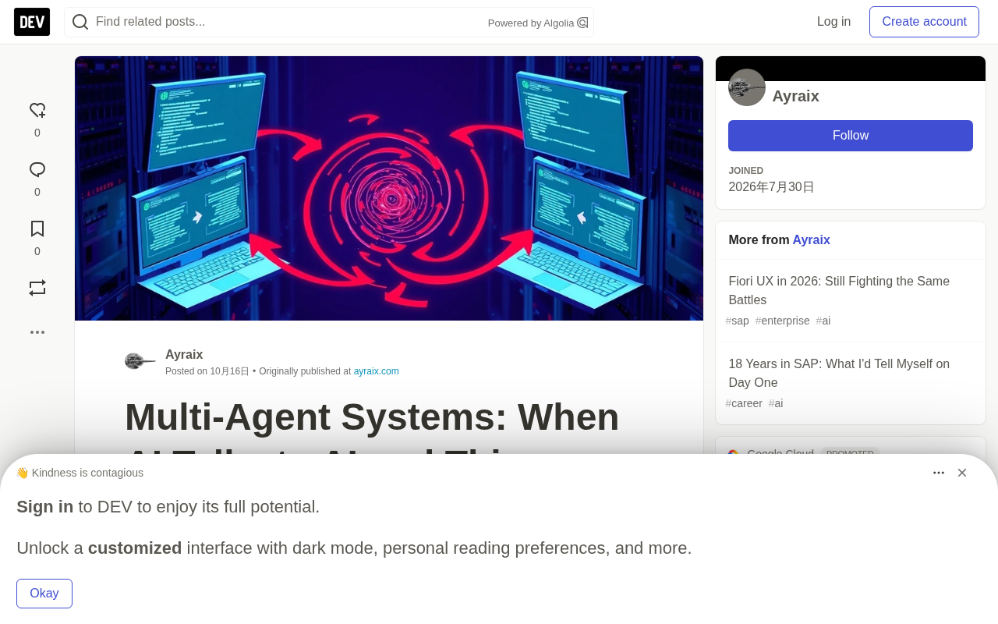Click the search magnifier icon

coord(80,22)
